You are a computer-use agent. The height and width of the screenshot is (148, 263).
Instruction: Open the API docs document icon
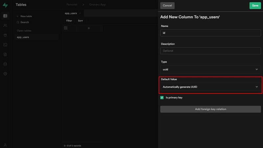(5, 54)
